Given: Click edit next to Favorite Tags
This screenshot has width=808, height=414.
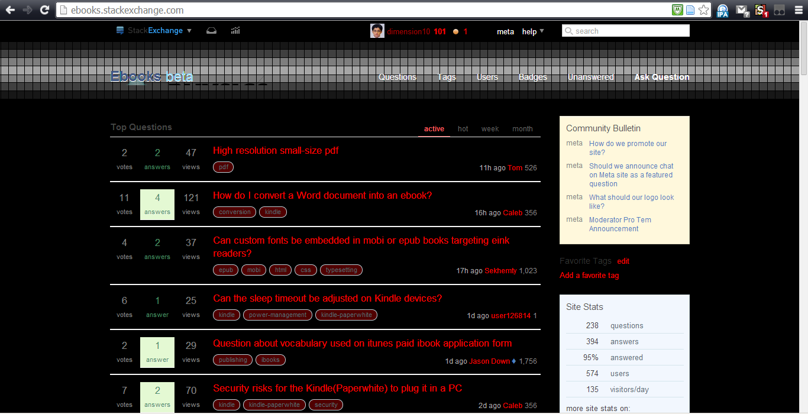Looking at the screenshot, I should click(623, 261).
